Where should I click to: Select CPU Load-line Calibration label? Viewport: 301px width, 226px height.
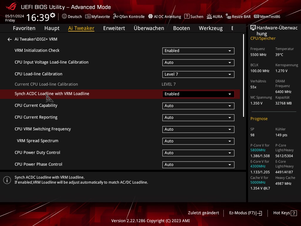[x=39, y=74]
